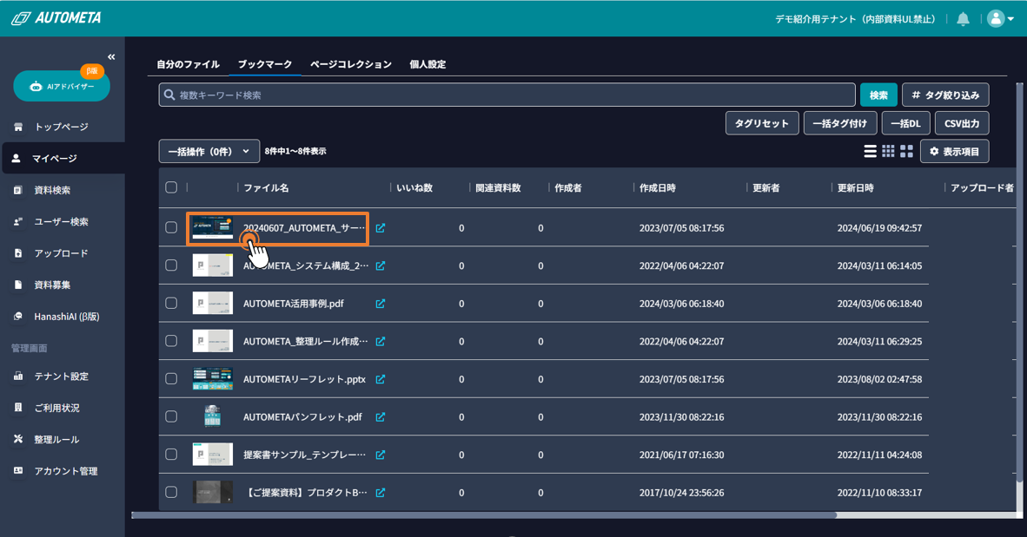Switch to small grid view icon
The image size is (1027, 537).
coord(888,152)
